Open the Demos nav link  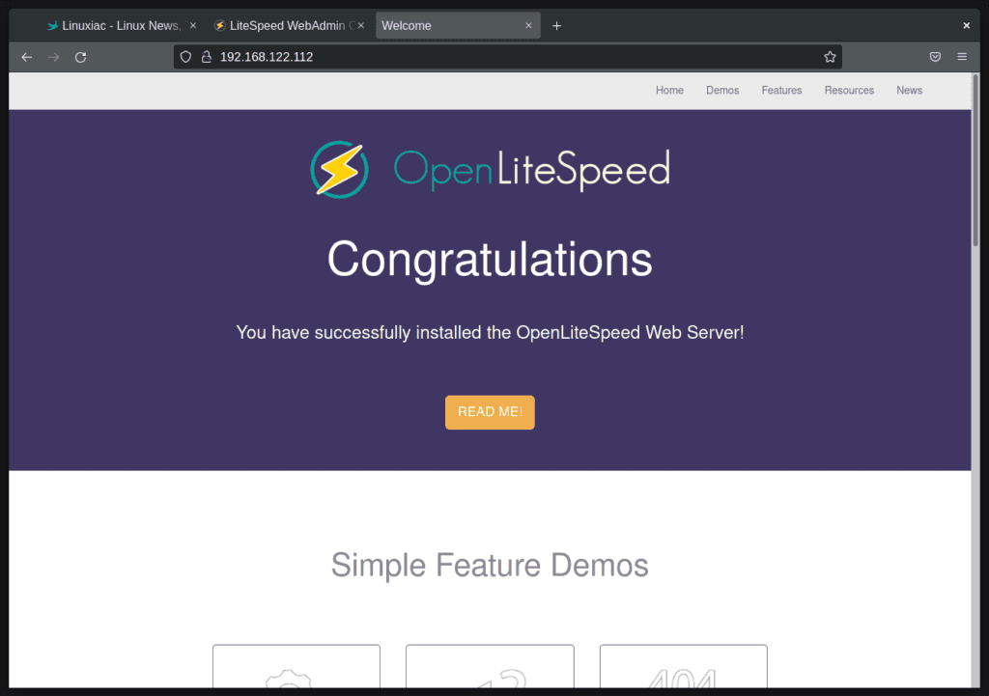(722, 90)
